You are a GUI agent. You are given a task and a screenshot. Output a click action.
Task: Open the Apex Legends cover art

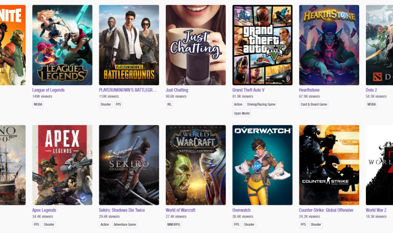(62, 165)
